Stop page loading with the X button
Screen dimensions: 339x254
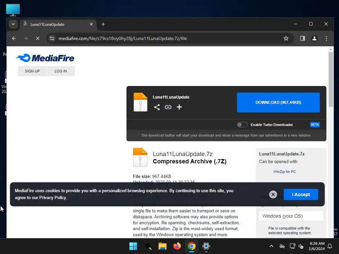point(38,38)
